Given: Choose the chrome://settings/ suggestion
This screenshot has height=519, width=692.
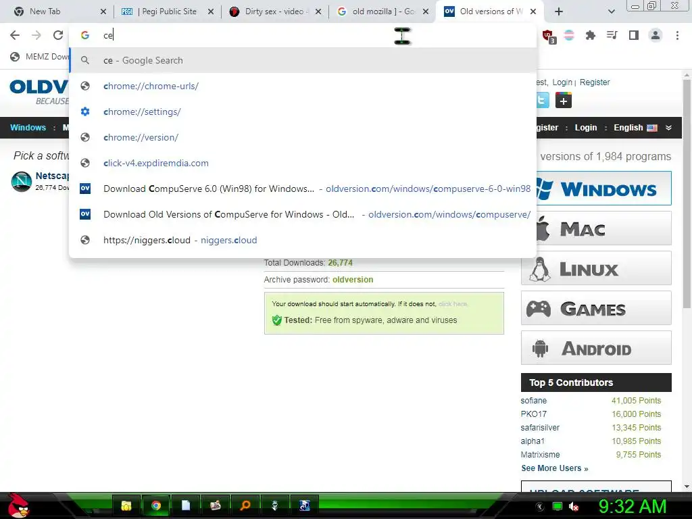Looking at the screenshot, I should 303,112.
